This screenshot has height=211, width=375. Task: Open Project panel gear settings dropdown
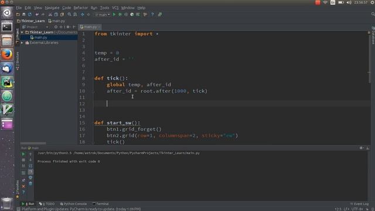[x=68, y=27]
